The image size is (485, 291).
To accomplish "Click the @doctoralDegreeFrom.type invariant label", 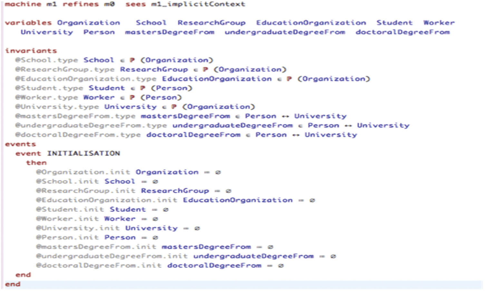I will (x=78, y=135).
